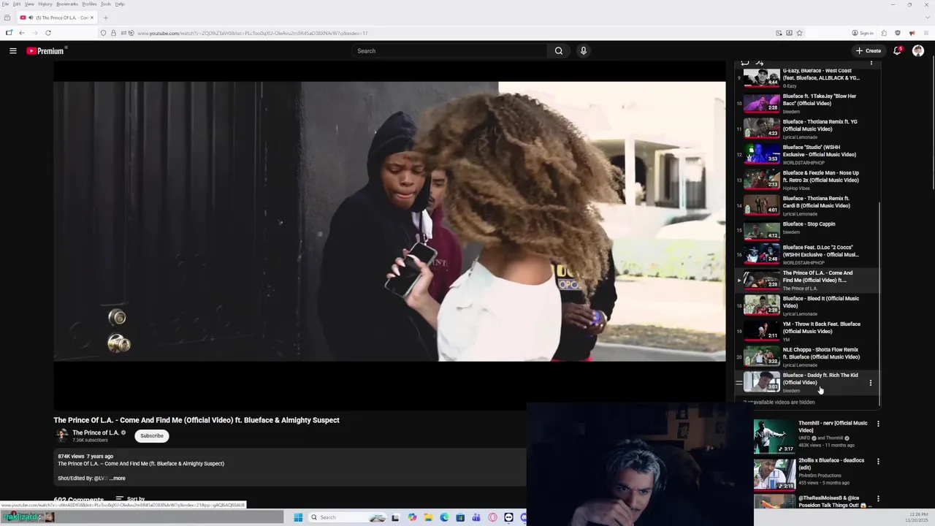This screenshot has width=935, height=526.
Task: Go back with browser back arrow
Action: coord(22,33)
